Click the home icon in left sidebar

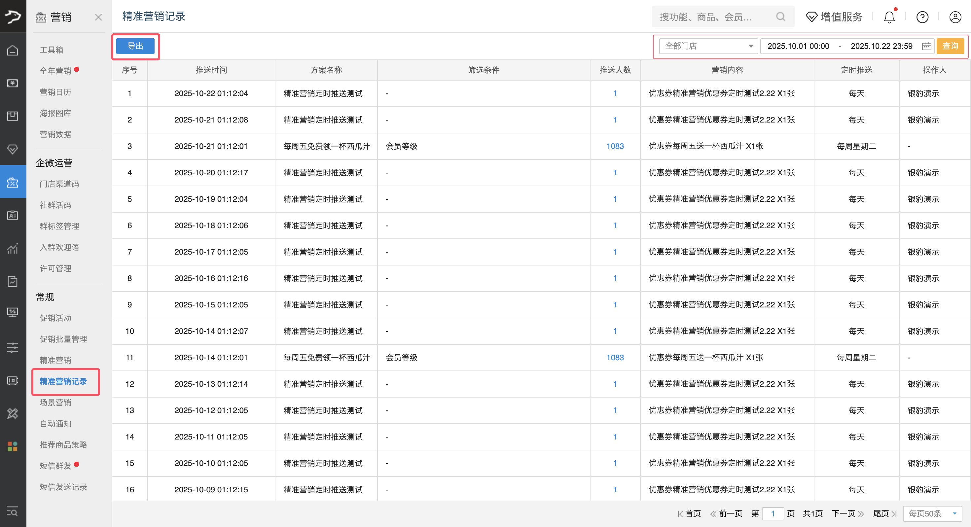13,50
